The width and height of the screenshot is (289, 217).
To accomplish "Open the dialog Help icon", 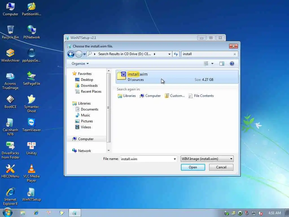I will pos(232,64).
